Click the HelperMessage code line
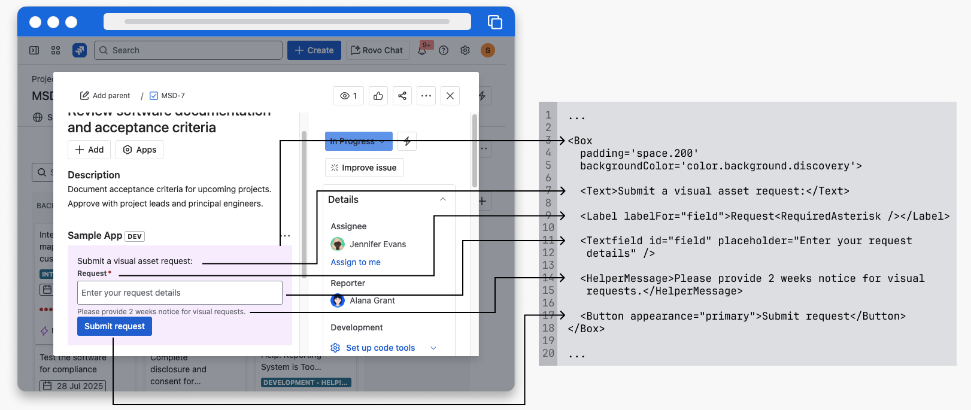This screenshot has height=410, width=971. (x=752, y=285)
